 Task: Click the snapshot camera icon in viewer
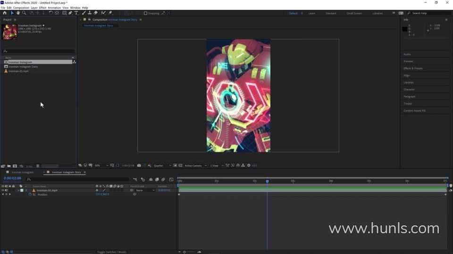pyautogui.click(x=139, y=166)
